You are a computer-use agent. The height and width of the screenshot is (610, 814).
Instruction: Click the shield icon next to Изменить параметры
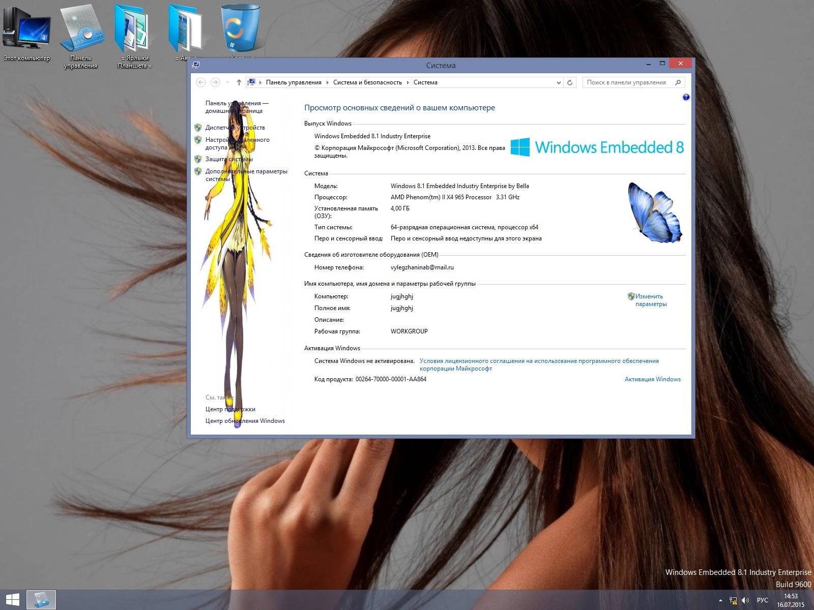[x=631, y=296]
